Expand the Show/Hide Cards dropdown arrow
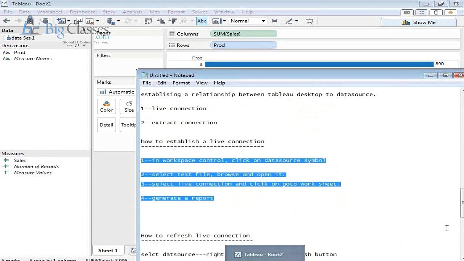 coord(225,21)
